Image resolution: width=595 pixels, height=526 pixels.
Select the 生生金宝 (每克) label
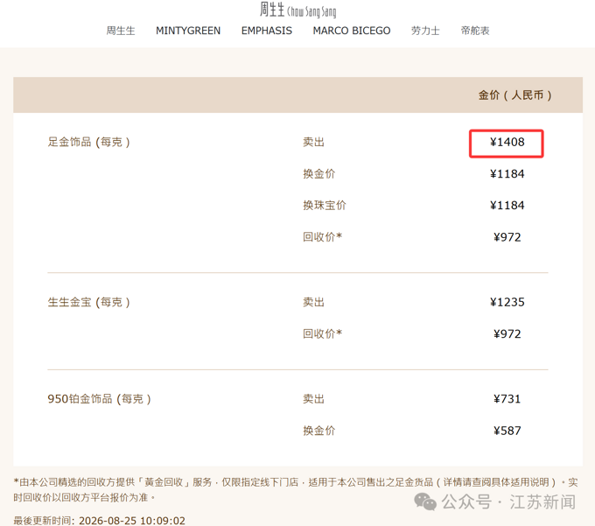88,303
